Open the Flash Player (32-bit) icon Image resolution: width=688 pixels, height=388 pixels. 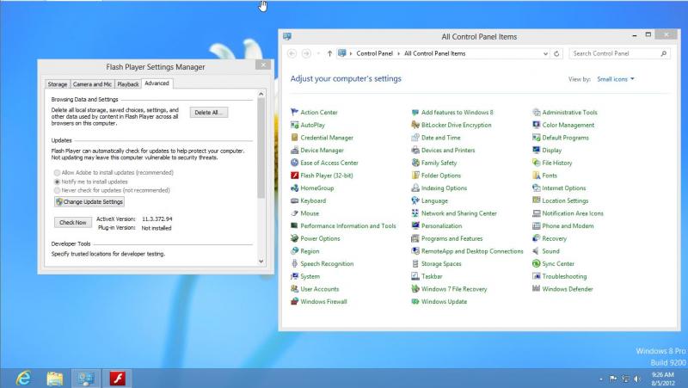pos(294,176)
